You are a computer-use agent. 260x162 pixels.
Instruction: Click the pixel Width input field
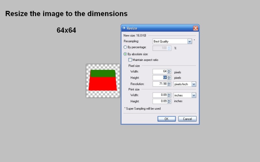pyautogui.click(x=160, y=72)
